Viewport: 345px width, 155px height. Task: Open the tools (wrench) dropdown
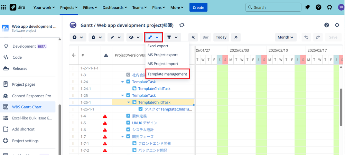tap(153, 37)
